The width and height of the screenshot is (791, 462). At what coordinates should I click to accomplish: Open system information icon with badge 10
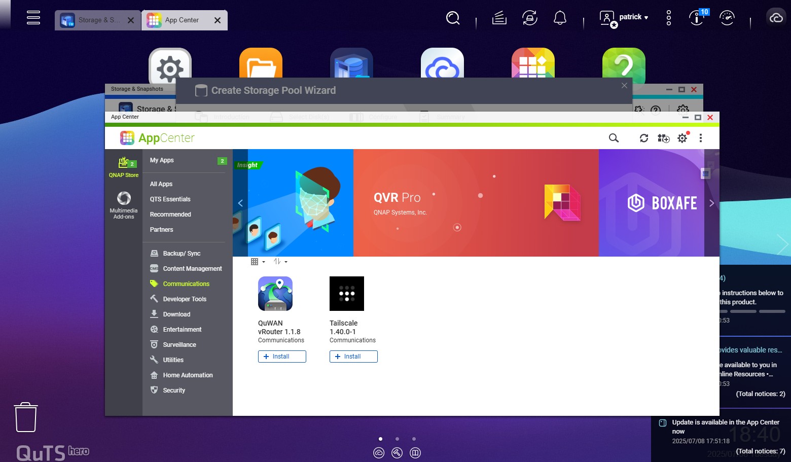click(x=698, y=18)
